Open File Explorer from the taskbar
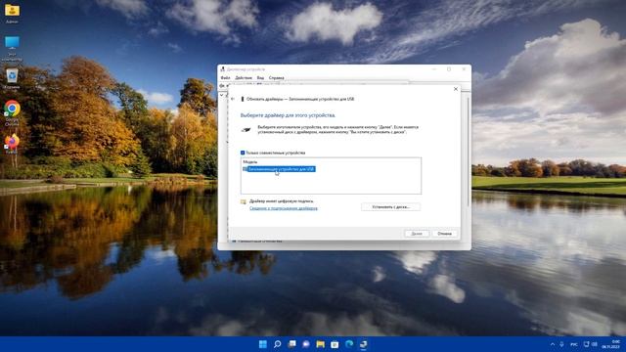This screenshot has height=352, width=626. pos(320,344)
